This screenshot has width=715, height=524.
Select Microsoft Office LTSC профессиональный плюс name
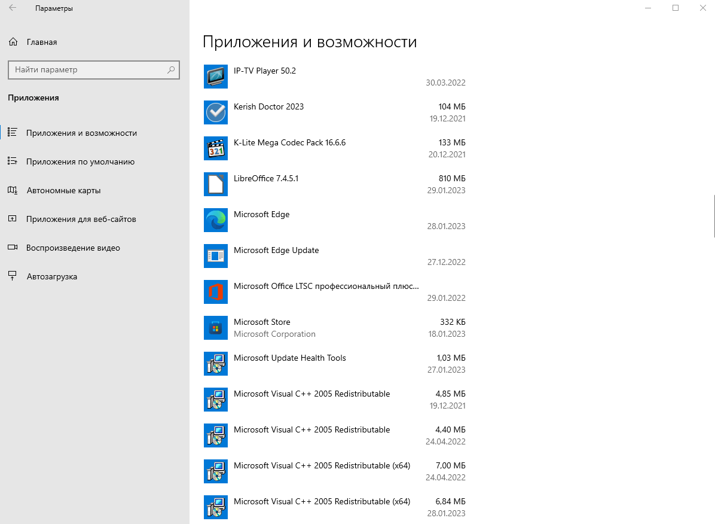326,286
